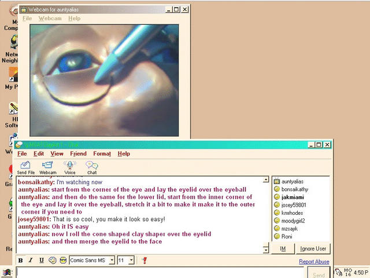Click the chat window title bar icon
Viewport: 370px width, 278px height.
pos(18,144)
